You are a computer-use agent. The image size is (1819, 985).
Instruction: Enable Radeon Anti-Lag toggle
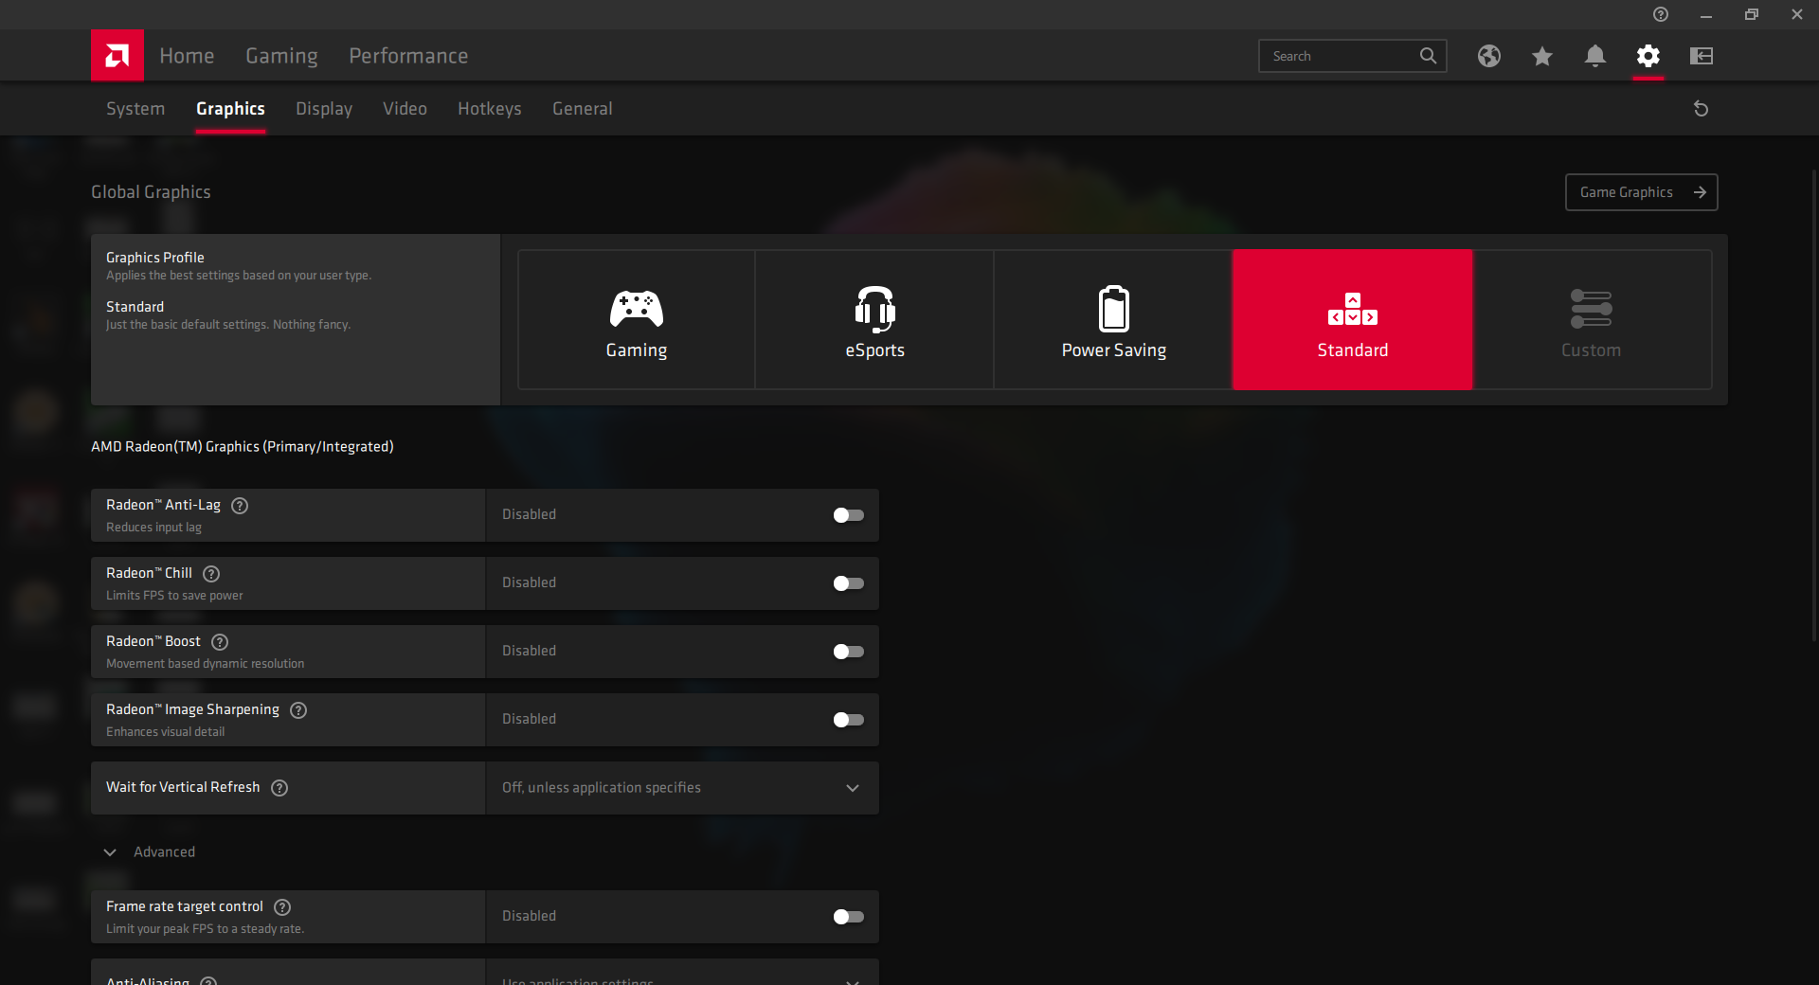[x=848, y=515]
